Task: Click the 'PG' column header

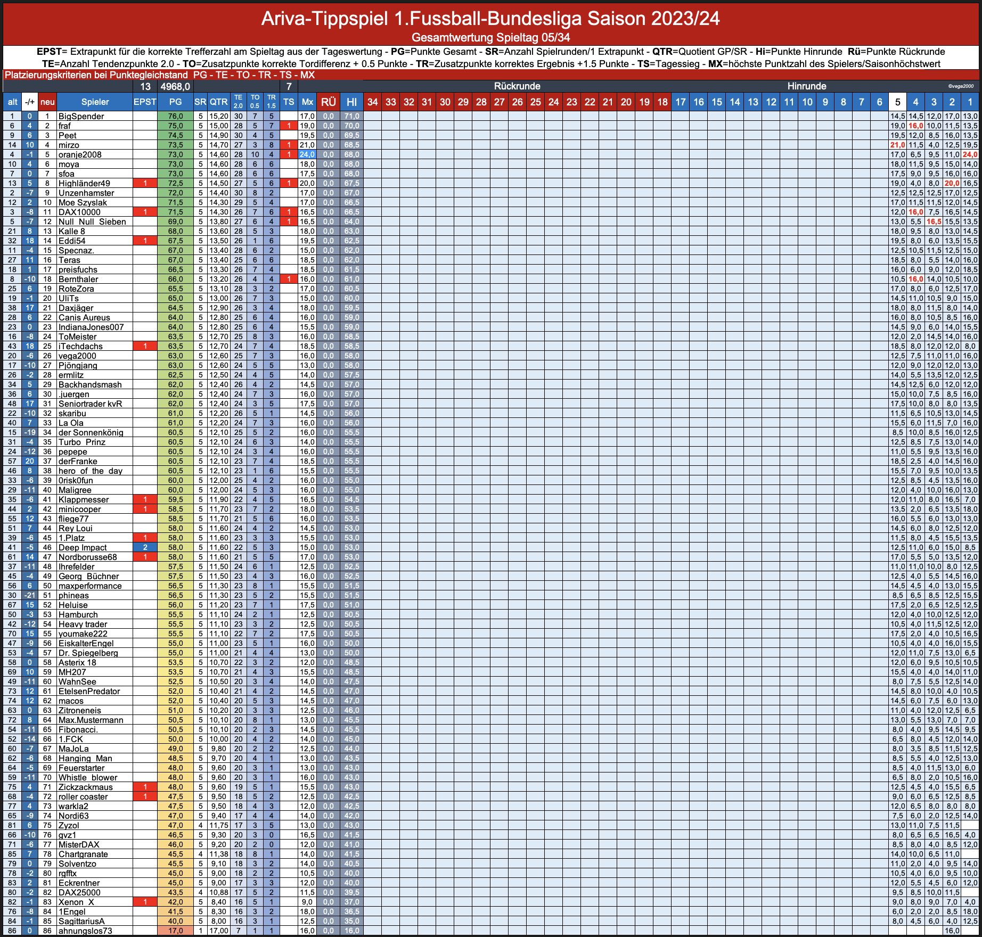Action: pyautogui.click(x=175, y=102)
